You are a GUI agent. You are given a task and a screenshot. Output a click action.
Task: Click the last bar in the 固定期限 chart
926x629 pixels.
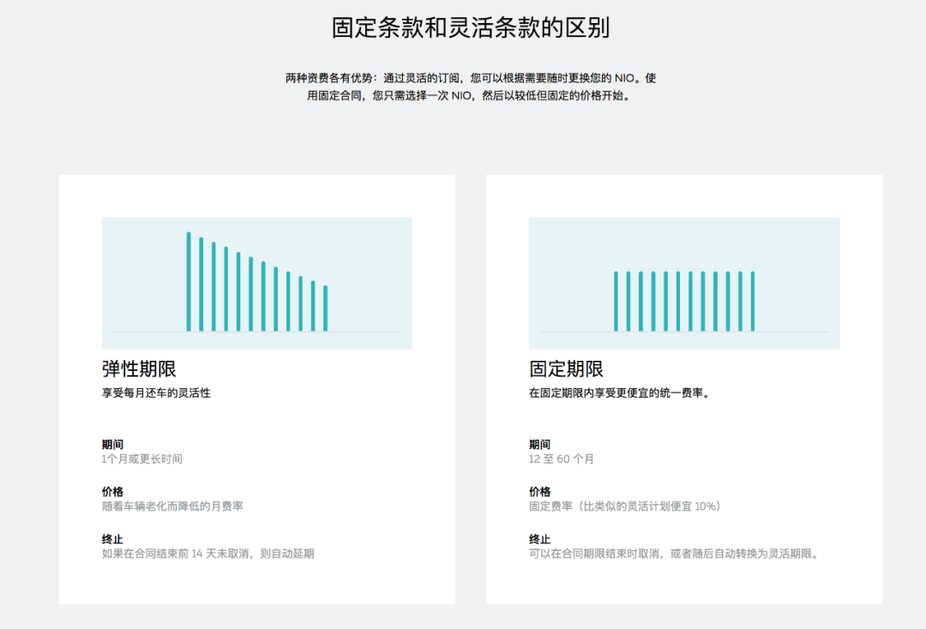pyautogui.click(x=752, y=300)
